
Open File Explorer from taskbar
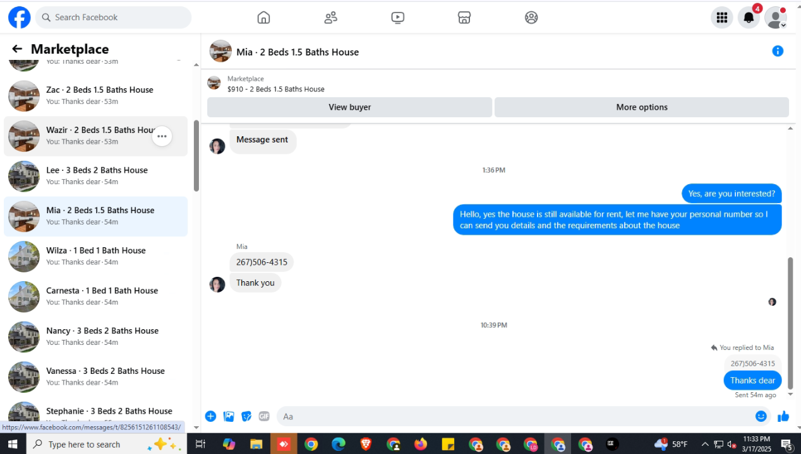[256, 444]
